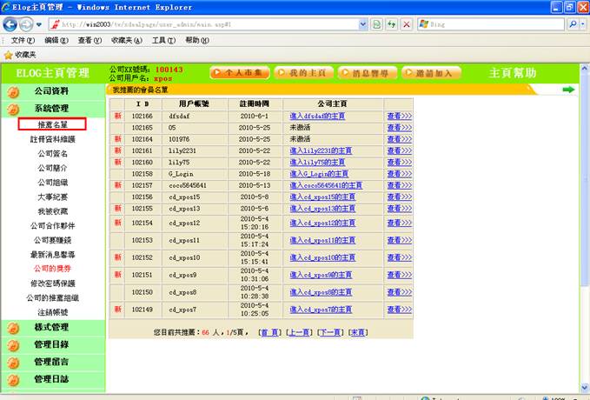This screenshot has width=590, height=400.
Task: Collapse the 系統管理 sidebar section
Action: tap(51, 109)
